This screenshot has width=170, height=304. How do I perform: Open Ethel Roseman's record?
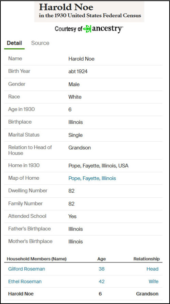coord(25,282)
